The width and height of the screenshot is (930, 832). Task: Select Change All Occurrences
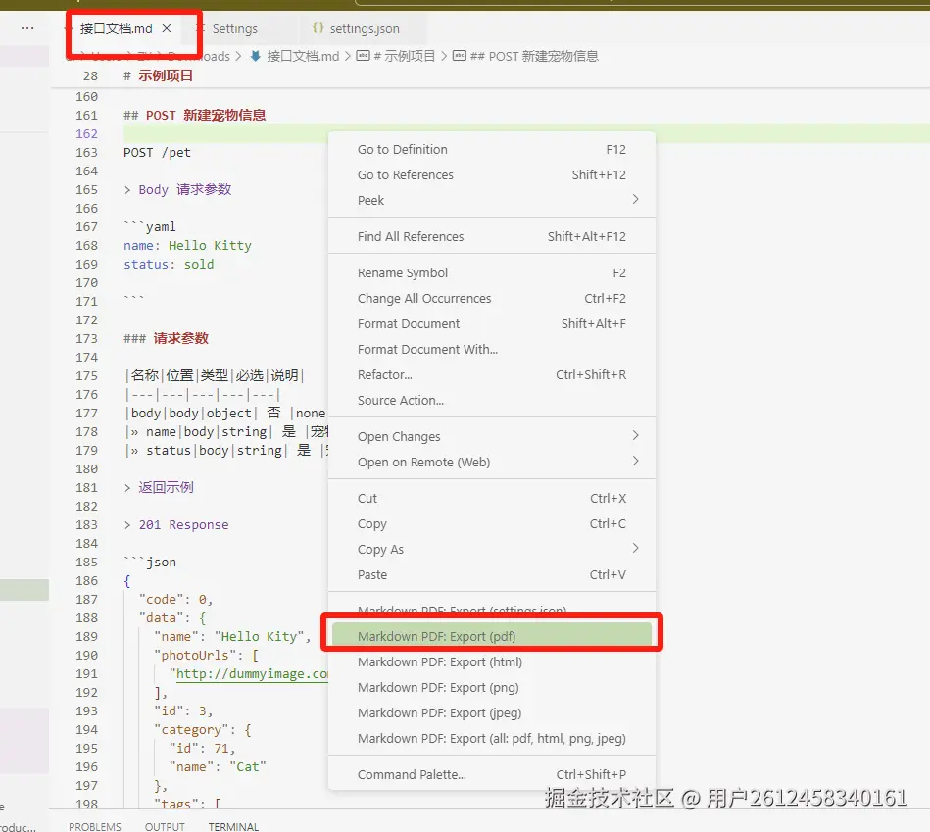[492, 298]
